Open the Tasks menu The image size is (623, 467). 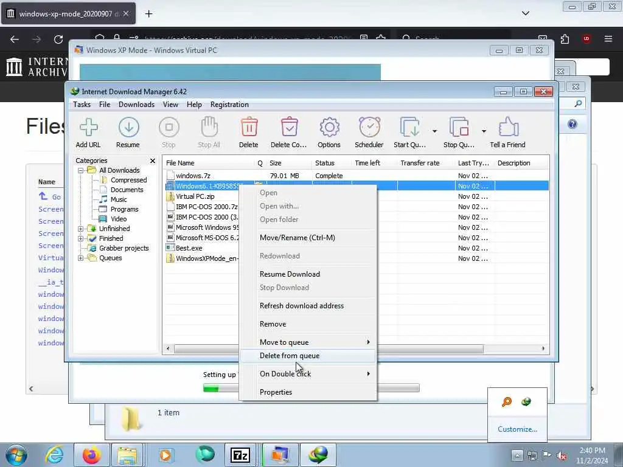[82, 105]
